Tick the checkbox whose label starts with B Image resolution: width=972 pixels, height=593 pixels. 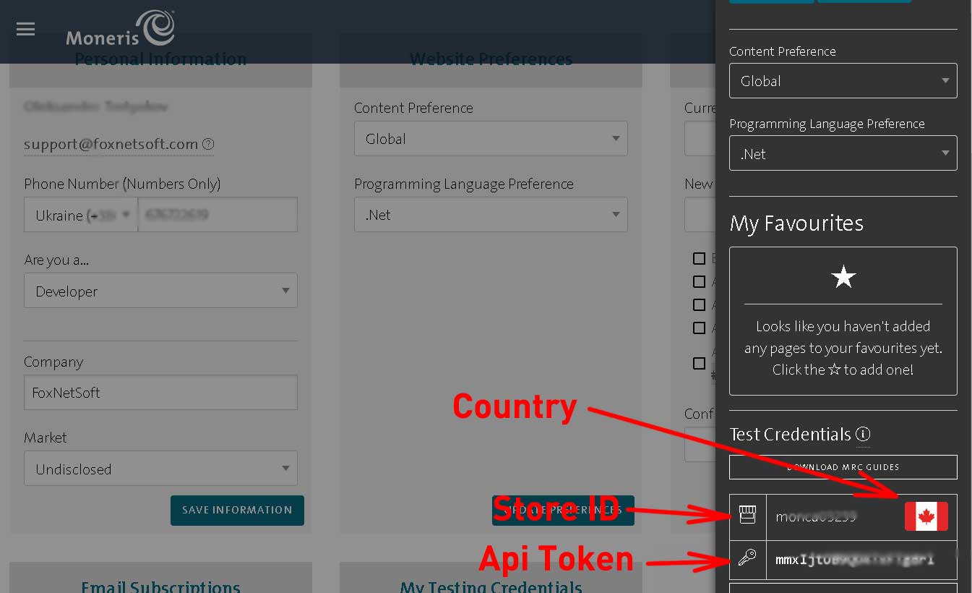[x=699, y=258]
